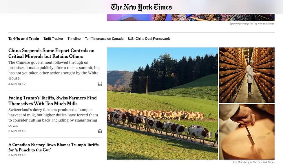The height and width of the screenshot is (167, 283).
Task: Read the Swiss Farmers Too Much Milk headline
Action: 52,101
